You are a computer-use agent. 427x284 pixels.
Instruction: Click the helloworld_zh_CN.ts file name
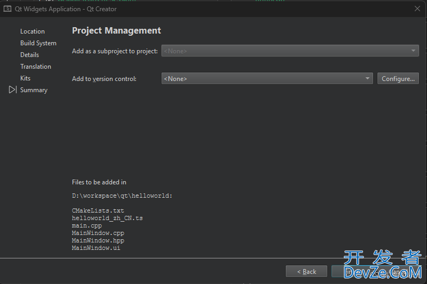[107, 218]
